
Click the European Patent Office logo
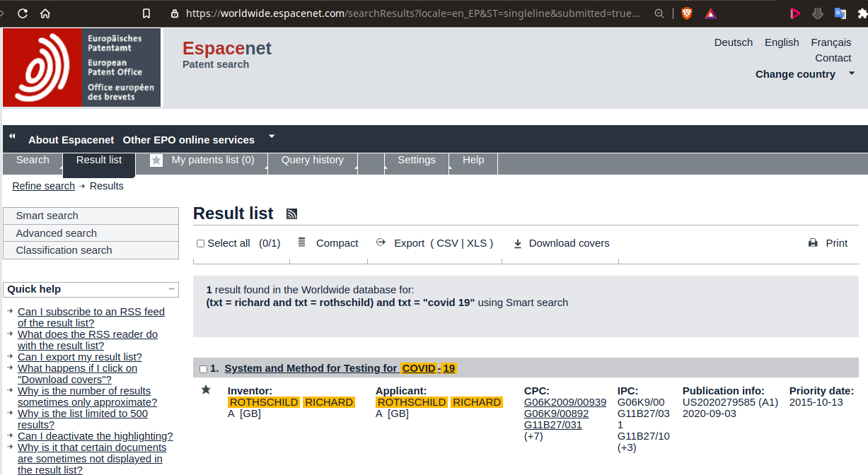82,68
